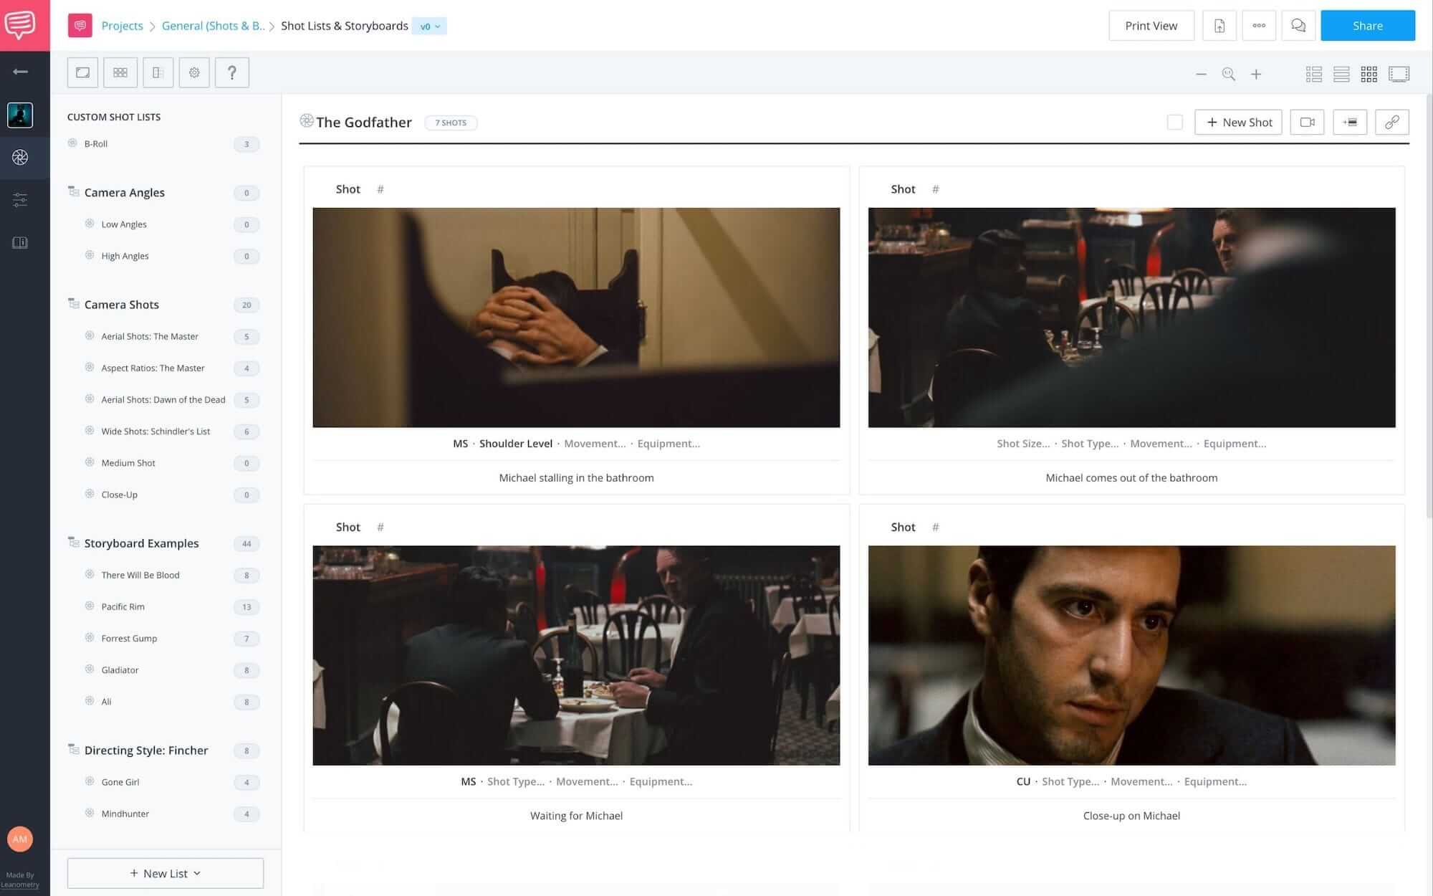The image size is (1433, 896).
Task: Open MS shot size on bathroom shot
Action: pyautogui.click(x=460, y=444)
